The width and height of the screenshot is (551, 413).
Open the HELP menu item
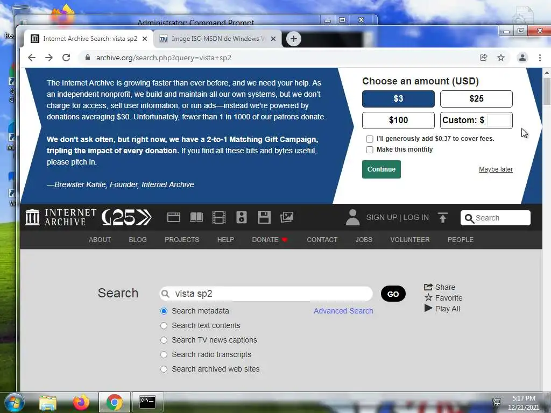[225, 239]
